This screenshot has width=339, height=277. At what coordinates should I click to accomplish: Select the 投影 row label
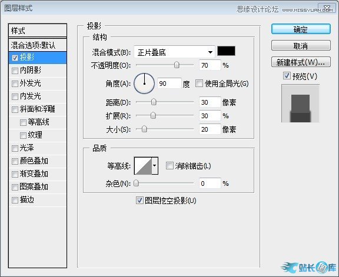click(x=27, y=57)
